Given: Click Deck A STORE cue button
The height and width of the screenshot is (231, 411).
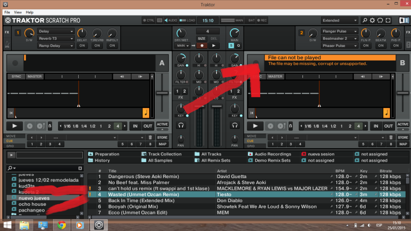Looking at the screenshot, I should point(162,137).
